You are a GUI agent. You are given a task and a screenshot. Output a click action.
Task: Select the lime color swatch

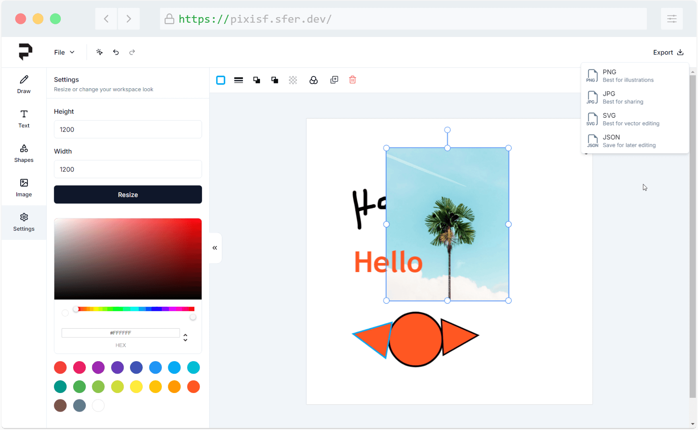pyautogui.click(x=117, y=387)
